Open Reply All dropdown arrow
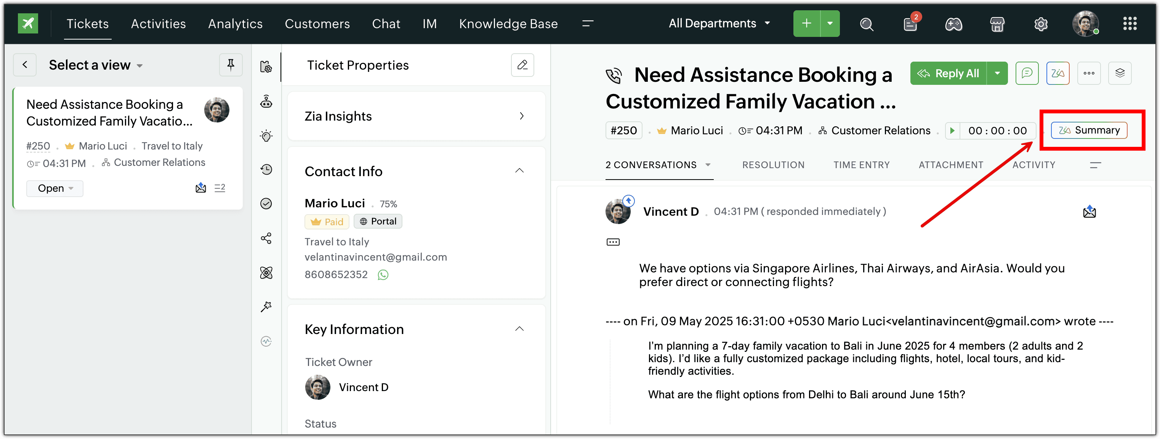Image resolution: width=1160 pixels, height=439 pixels. pyautogui.click(x=997, y=73)
